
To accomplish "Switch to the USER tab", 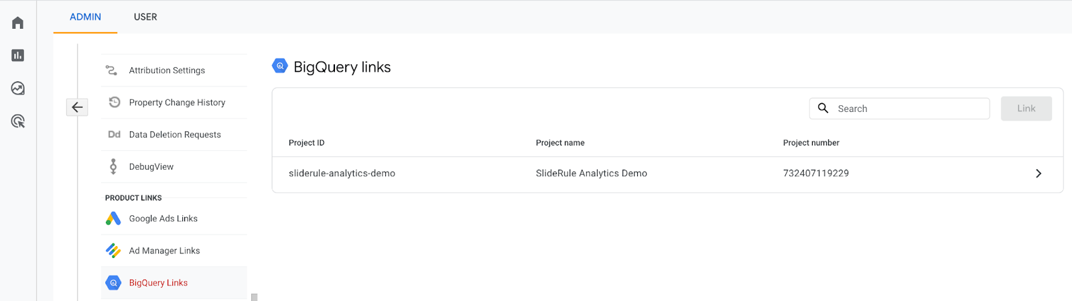I will pos(145,17).
